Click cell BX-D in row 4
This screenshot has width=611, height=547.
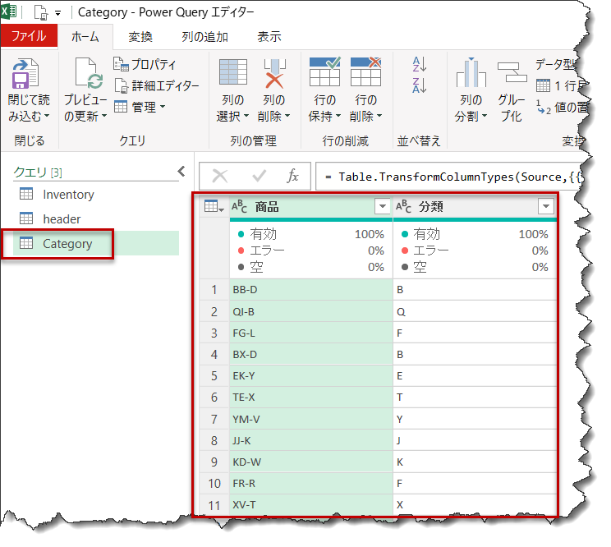click(311, 355)
